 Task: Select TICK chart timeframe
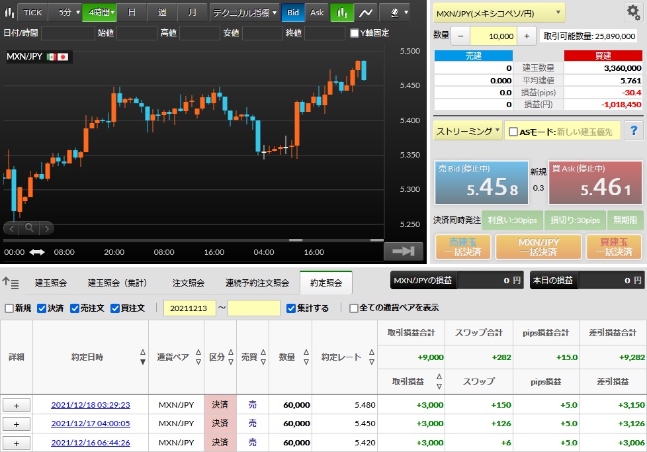point(32,13)
